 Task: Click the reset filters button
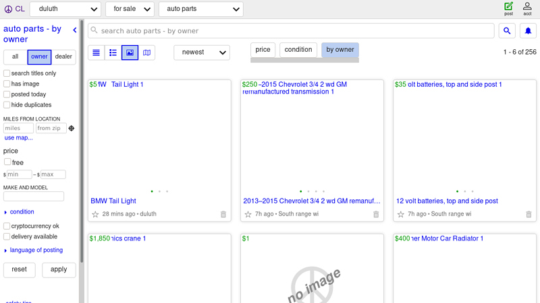click(x=20, y=270)
